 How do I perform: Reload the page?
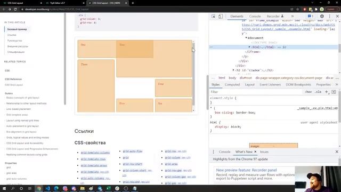pyautogui.click(x=15, y=10)
